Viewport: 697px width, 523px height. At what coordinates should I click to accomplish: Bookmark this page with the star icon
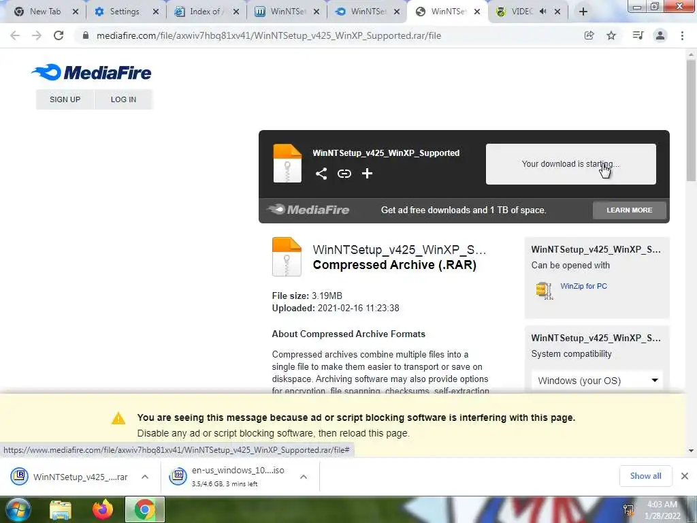(x=611, y=35)
